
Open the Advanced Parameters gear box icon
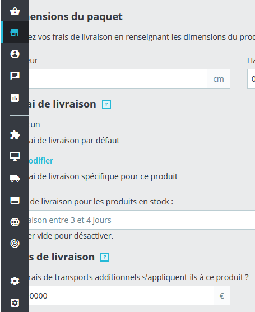[x=15, y=303]
